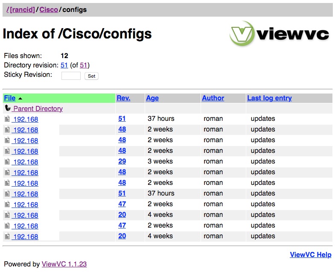Follow the ViewVC 1.1.23 footer link

pyautogui.click(x=64, y=264)
